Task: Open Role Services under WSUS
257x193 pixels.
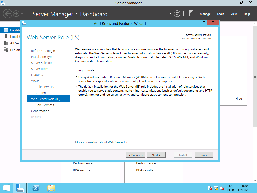Action: point(45,87)
